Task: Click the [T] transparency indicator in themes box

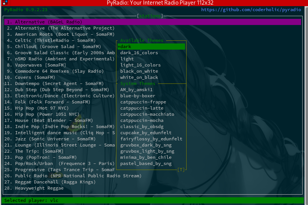Action: pyautogui.click(x=181, y=170)
